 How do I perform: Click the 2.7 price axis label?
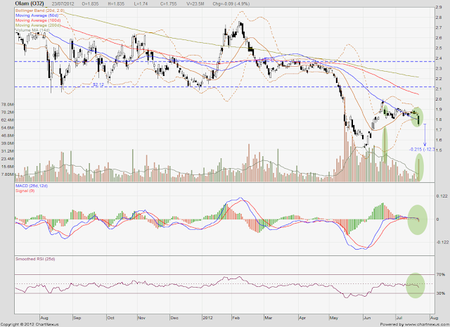pos(439,27)
